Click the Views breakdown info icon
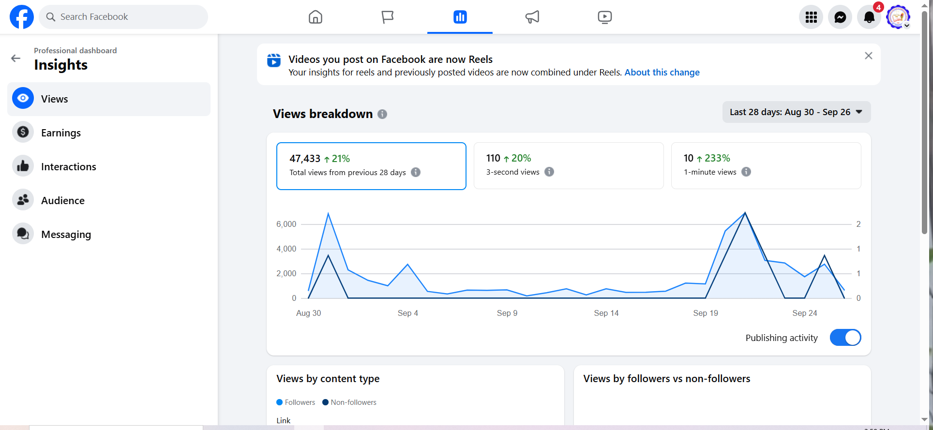 click(x=382, y=114)
